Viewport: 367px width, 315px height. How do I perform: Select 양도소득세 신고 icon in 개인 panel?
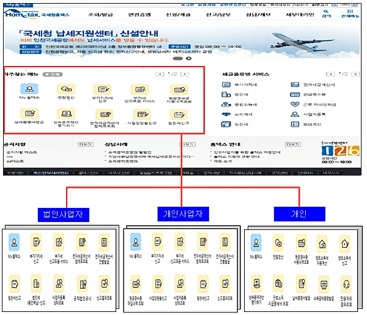(346, 244)
